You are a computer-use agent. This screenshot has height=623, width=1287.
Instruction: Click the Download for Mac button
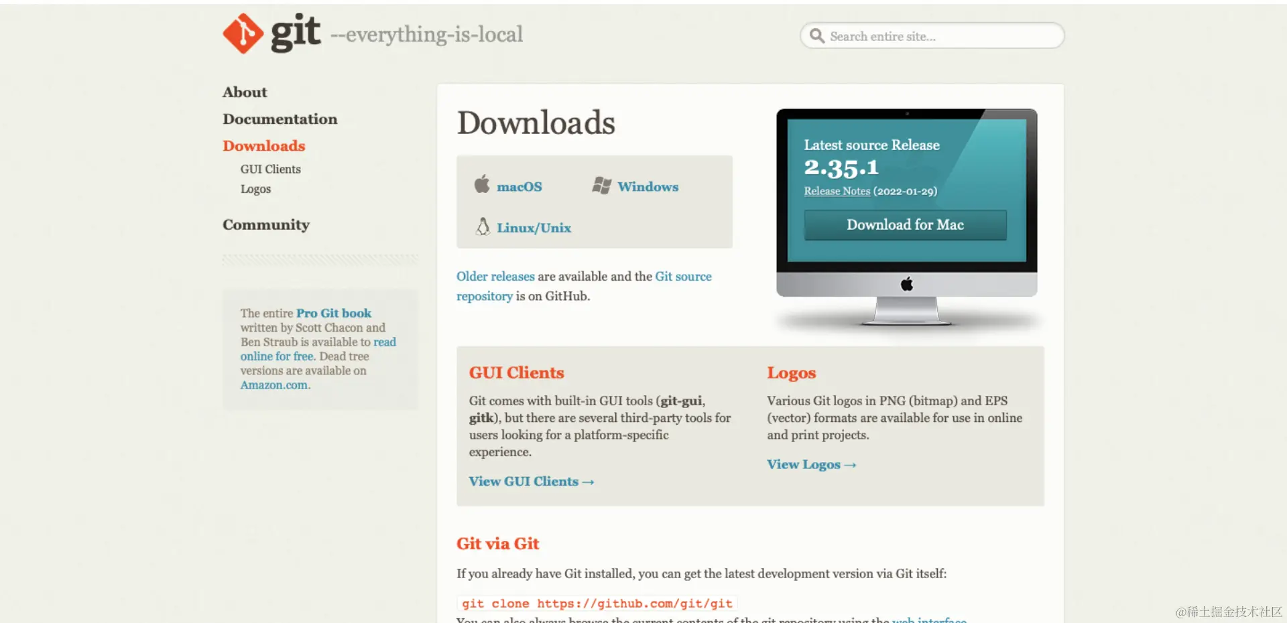906,225
